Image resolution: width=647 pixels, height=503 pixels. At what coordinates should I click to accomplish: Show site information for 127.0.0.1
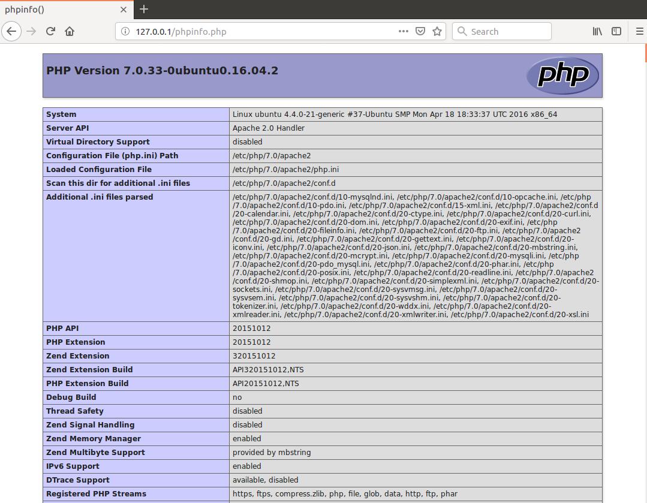[125, 32]
